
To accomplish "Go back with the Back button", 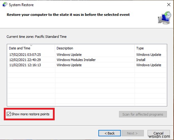I will tap(110, 133).
